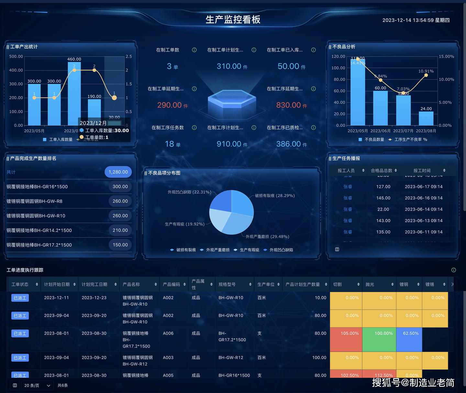This screenshot has width=466, height=393.
Task: Sort the 工单状态 column
Action: pyautogui.click(x=37, y=284)
